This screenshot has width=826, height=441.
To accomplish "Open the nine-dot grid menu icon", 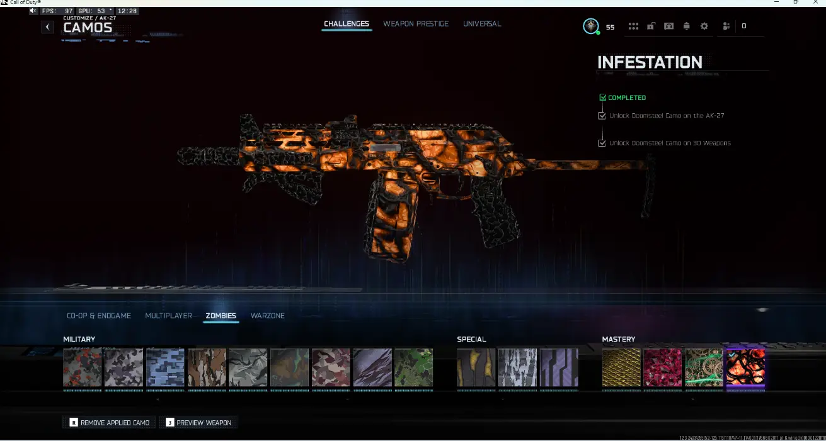I will (633, 26).
